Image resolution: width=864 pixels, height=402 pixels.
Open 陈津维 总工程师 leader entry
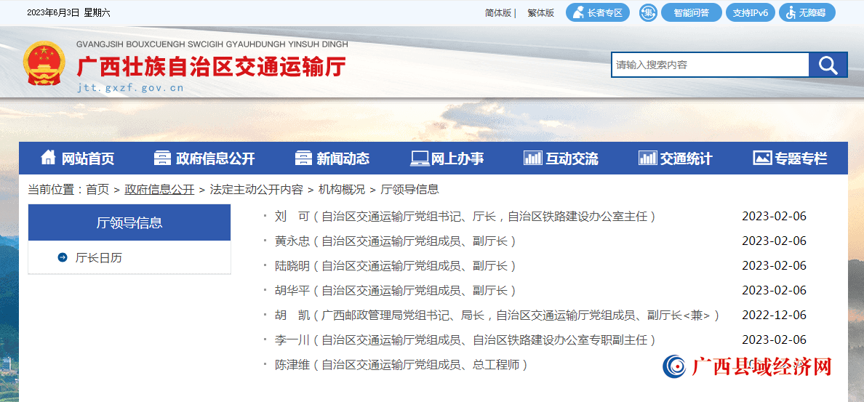pyautogui.click(x=401, y=364)
